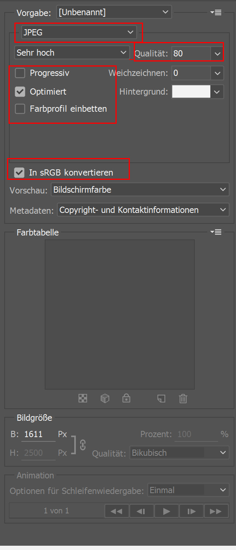Click the lock color icon in Farbtabelle
The width and height of the screenshot is (236, 550).
coord(126,398)
